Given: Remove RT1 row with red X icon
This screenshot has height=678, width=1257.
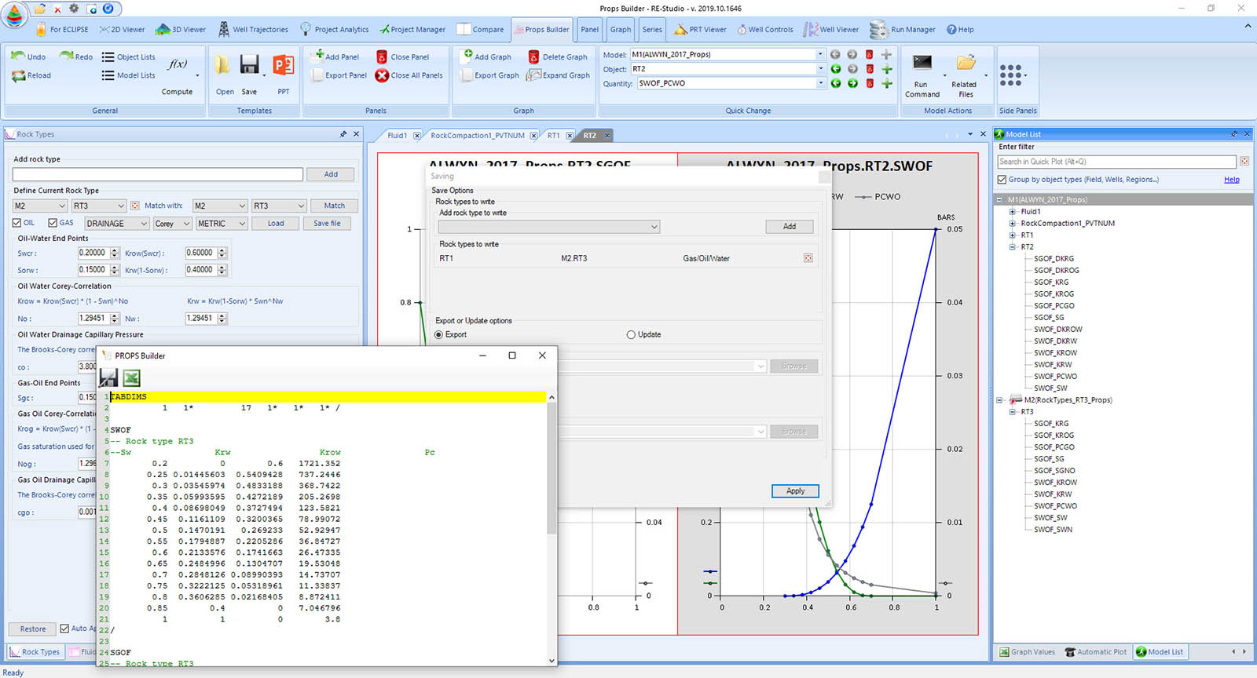Looking at the screenshot, I should (808, 258).
